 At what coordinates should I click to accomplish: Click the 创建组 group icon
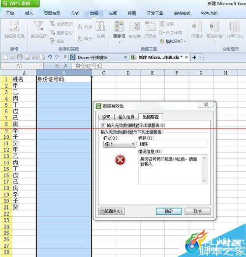tap(197, 26)
